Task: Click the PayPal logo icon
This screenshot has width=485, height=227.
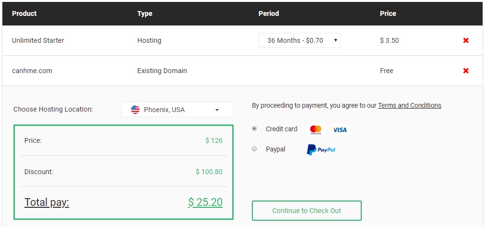Action: pos(321,150)
